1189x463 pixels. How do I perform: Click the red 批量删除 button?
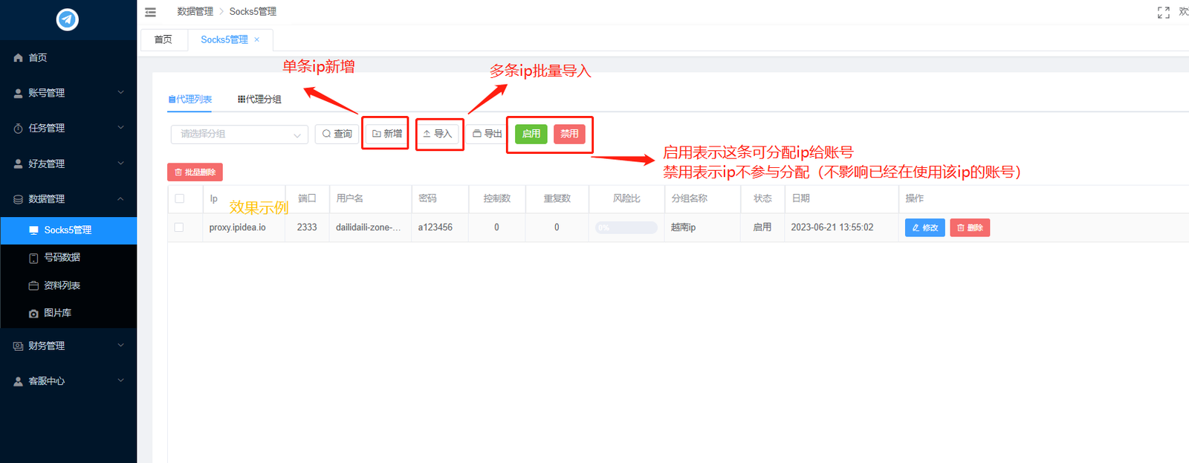(195, 172)
